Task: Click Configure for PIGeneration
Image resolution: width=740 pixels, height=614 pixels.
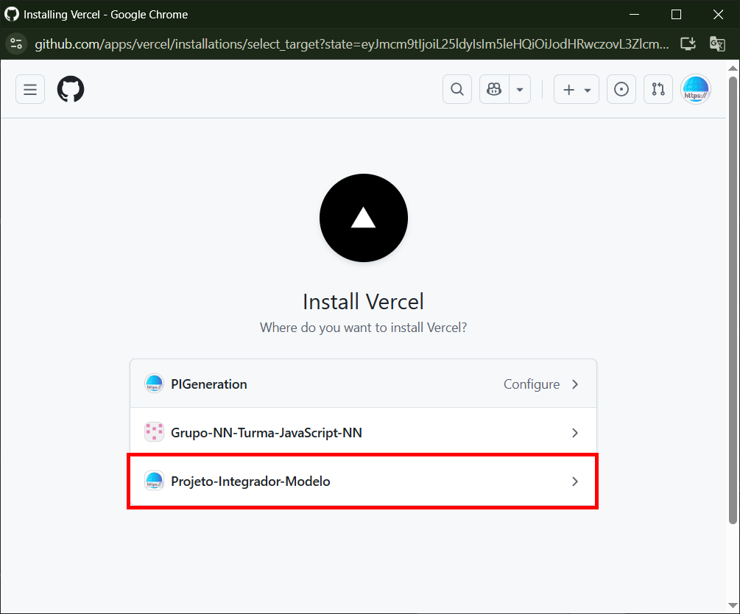Action: pyautogui.click(x=532, y=384)
